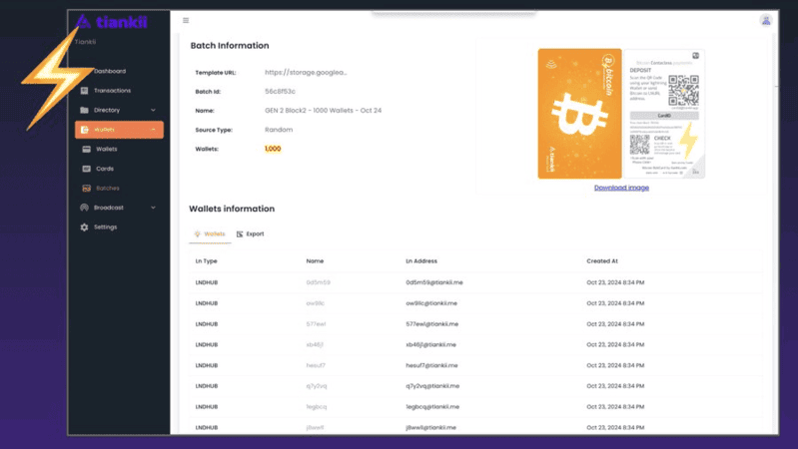Click the Cards sidebar icon
This screenshot has height=449, width=798.
click(x=87, y=169)
